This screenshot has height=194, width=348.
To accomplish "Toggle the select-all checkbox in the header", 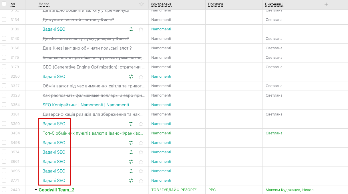I will (x=4, y=4).
